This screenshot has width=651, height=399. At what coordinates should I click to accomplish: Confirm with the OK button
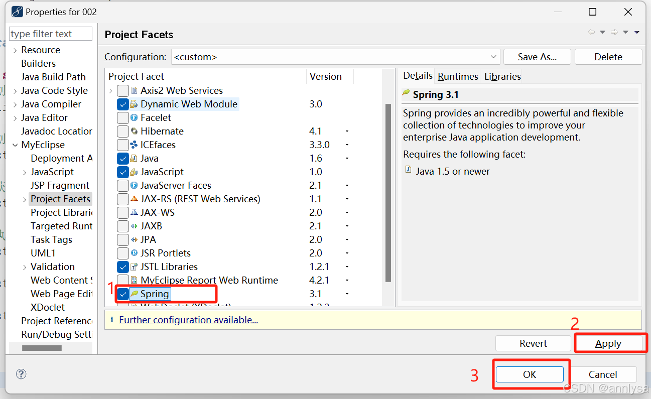tap(530, 374)
